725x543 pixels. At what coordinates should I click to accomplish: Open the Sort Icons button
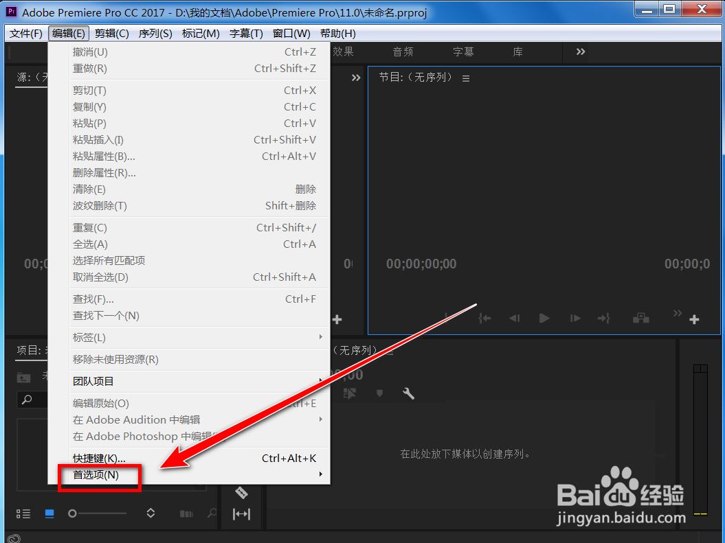[x=150, y=513]
